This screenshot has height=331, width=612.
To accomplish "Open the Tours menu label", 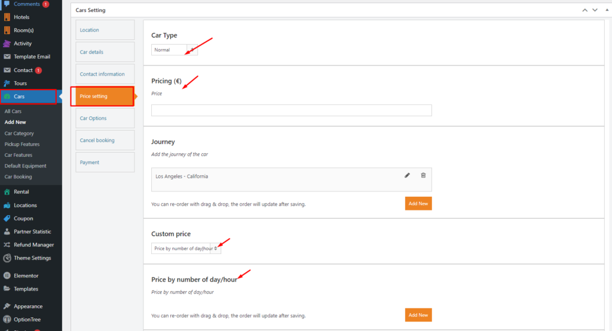I will (20, 83).
